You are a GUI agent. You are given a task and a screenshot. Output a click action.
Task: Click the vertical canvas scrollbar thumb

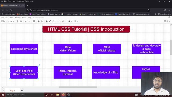[171, 47]
